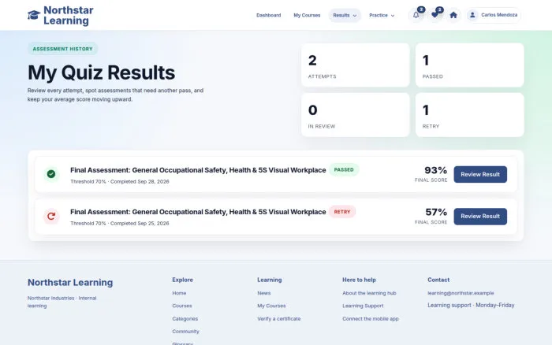Screen dimensions: 552x345
Task: Click the red retry icon on 57% attempt
Action: pyautogui.click(x=51, y=216)
